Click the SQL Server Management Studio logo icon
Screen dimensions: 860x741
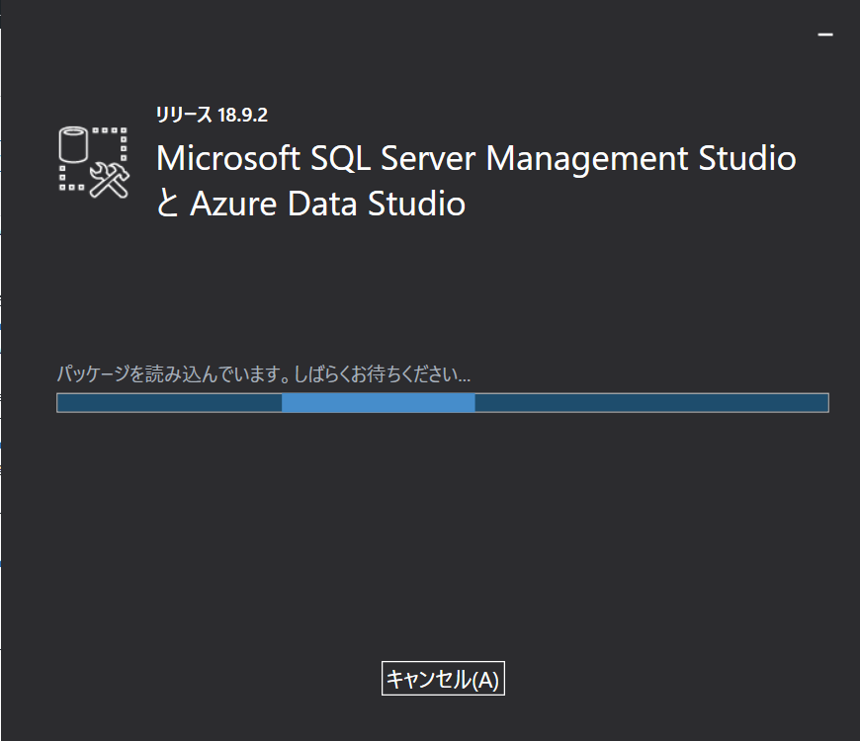[94, 162]
